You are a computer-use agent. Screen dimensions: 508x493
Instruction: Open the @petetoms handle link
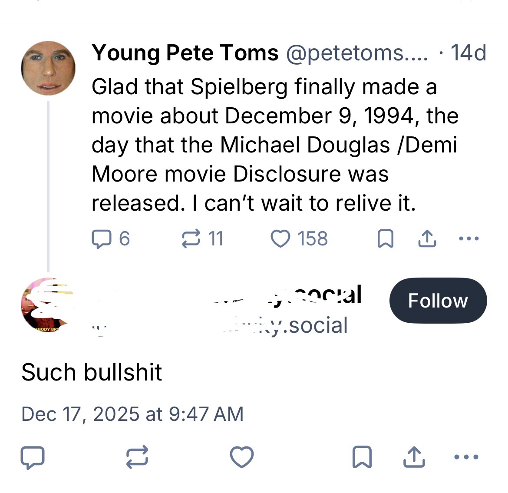[356, 53]
